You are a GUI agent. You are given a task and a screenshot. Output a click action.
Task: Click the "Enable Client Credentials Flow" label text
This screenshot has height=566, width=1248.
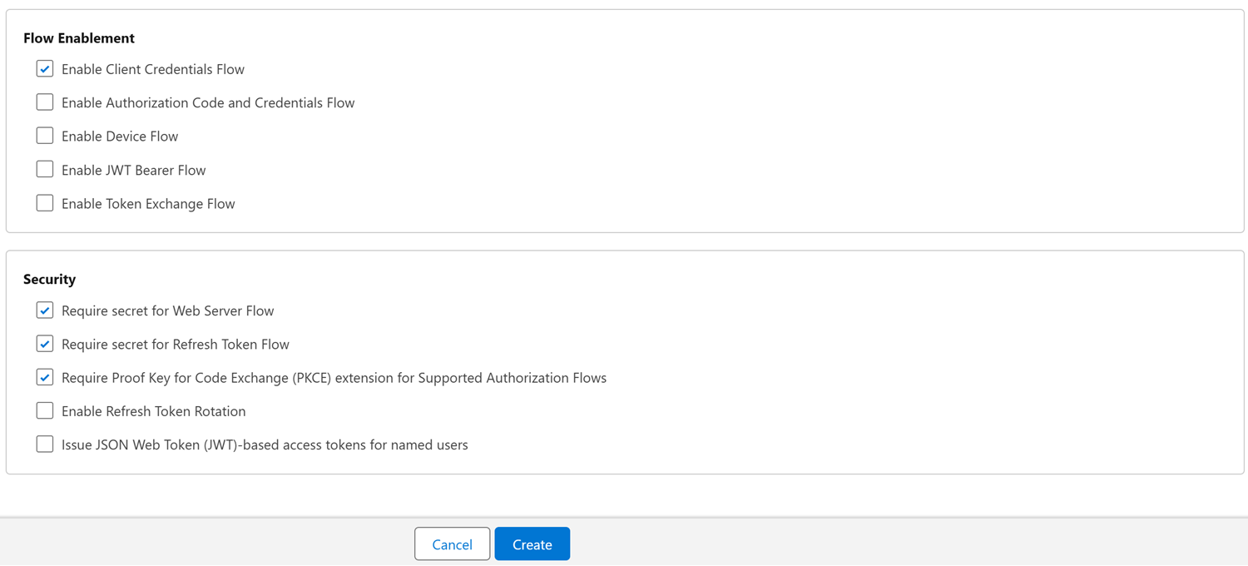click(x=152, y=70)
